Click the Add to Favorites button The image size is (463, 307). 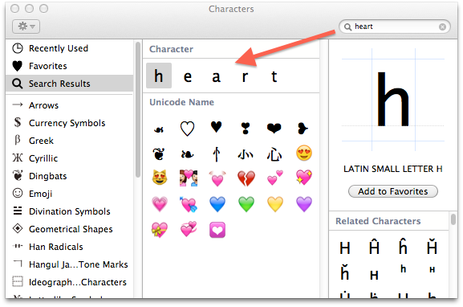point(393,191)
